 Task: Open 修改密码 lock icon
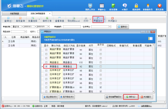click(x=136, y=7)
